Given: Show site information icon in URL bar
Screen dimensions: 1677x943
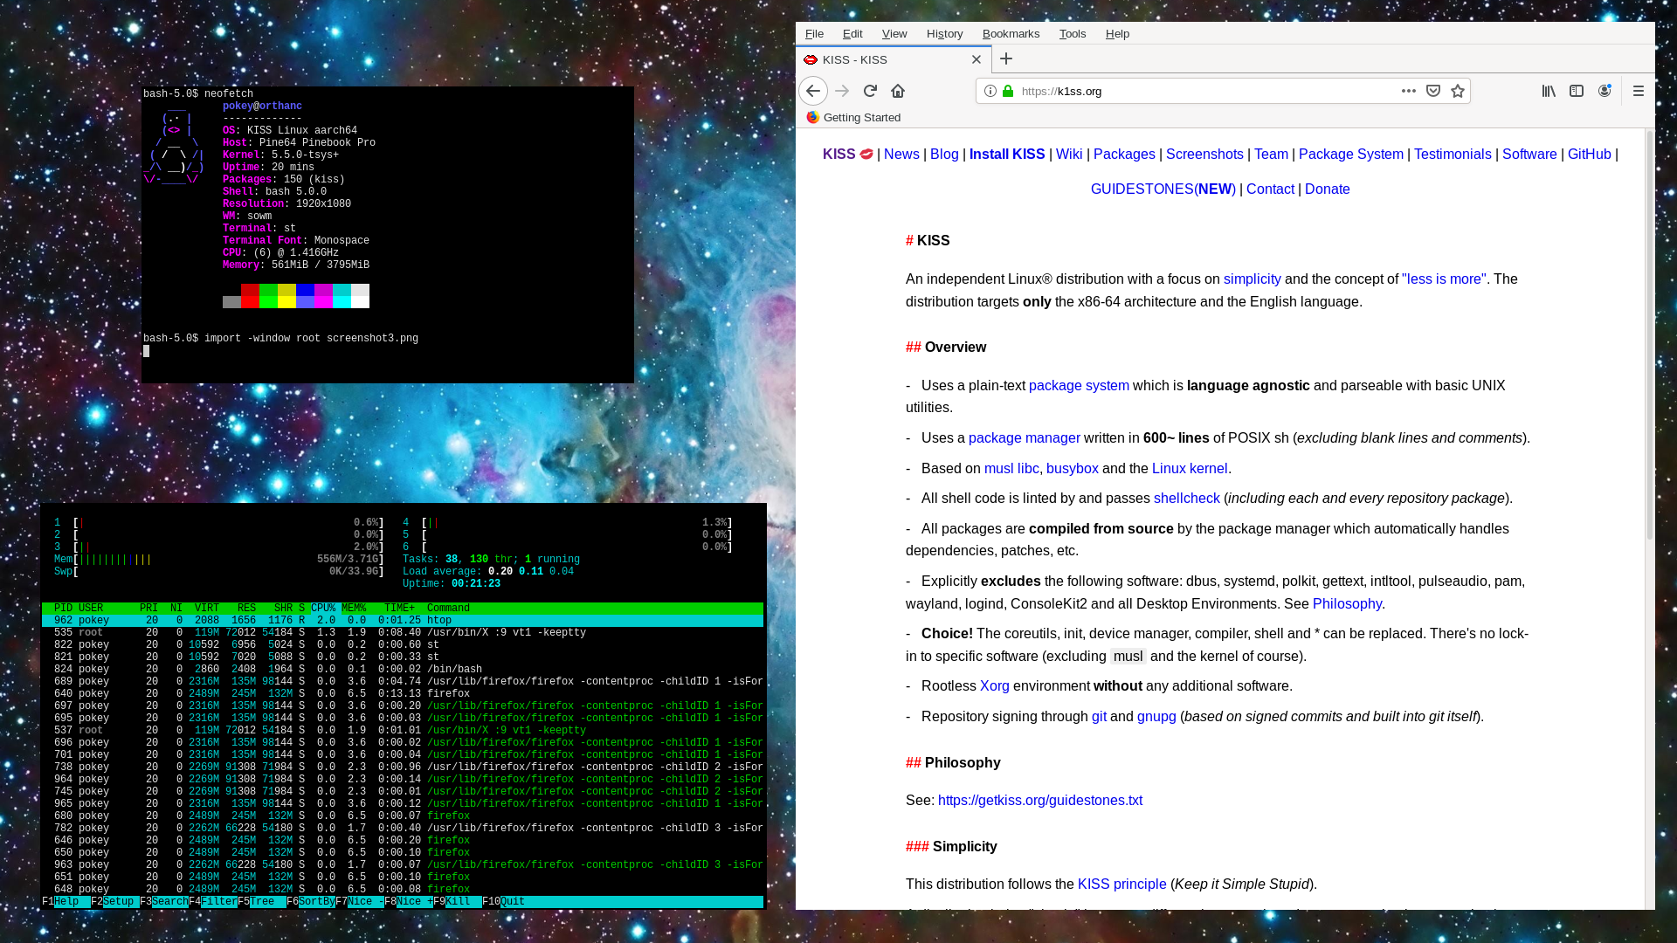Looking at the screenshot, I should click(x=990, y=91).
